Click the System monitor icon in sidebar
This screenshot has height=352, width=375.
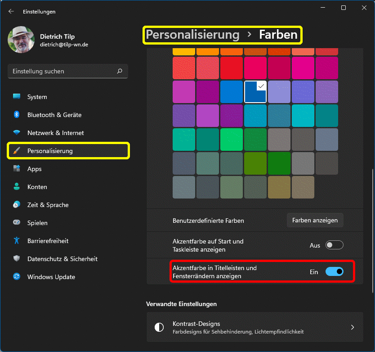(x=17, y=97)
